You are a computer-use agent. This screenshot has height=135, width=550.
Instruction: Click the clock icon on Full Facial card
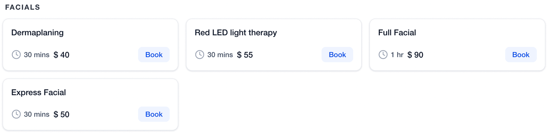coord(383,54)
